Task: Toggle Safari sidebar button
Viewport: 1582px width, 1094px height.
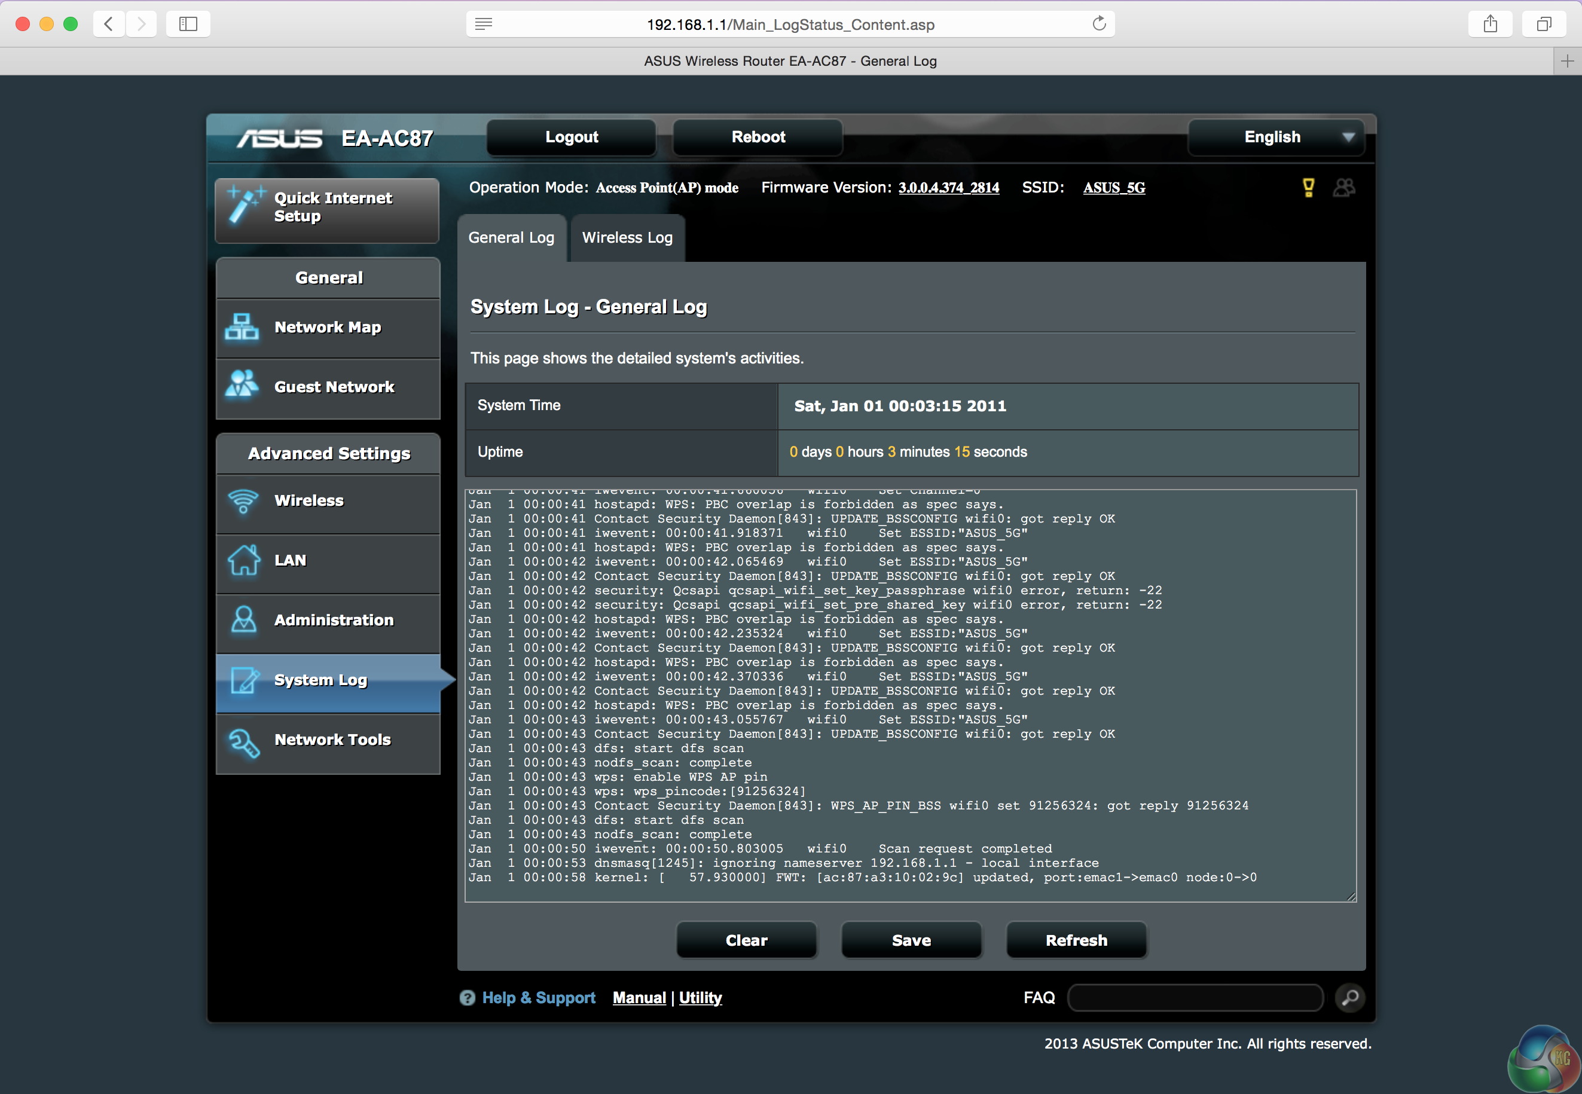Action: [188, 25]
